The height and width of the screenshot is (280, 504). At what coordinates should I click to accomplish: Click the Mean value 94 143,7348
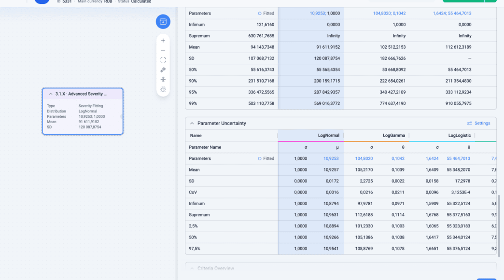(x=262, y=47)
